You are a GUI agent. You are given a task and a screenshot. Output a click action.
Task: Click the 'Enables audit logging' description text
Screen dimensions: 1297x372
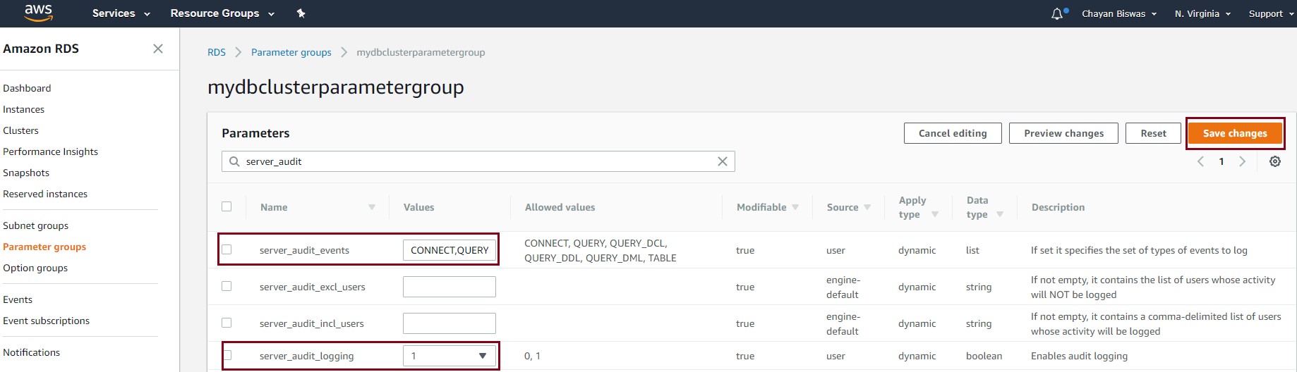(1079, 356)
